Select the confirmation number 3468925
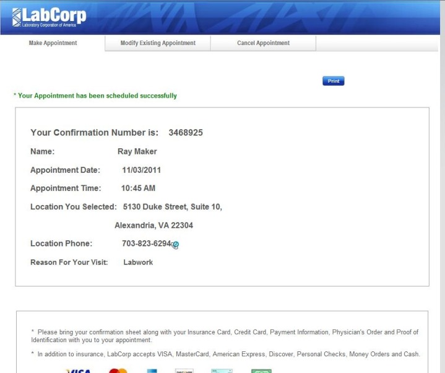 186,133
